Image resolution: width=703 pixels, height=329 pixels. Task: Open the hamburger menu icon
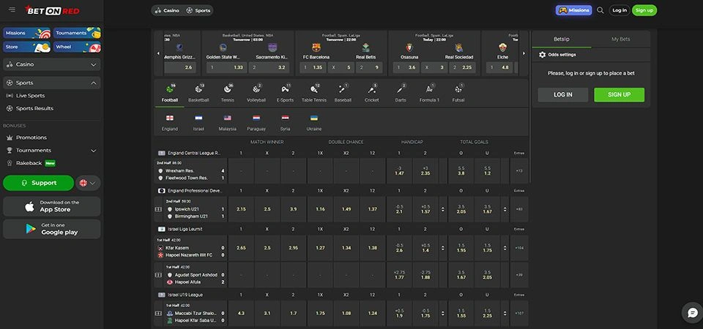coord(11,10)
